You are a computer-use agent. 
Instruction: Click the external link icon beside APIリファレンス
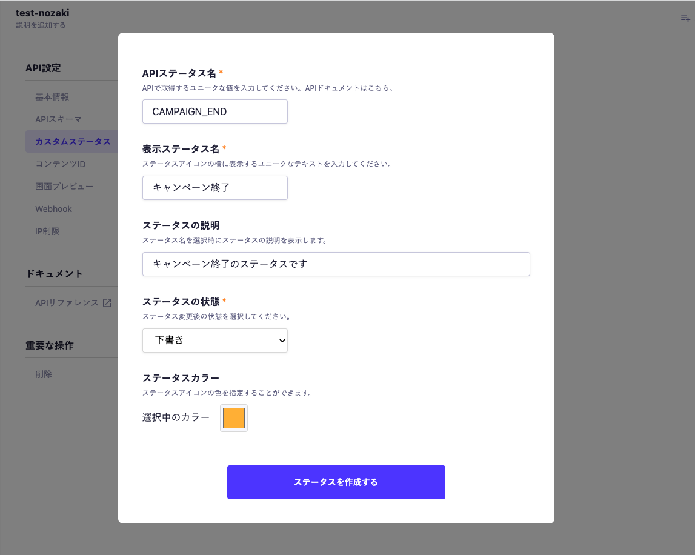tap(107, 303)
